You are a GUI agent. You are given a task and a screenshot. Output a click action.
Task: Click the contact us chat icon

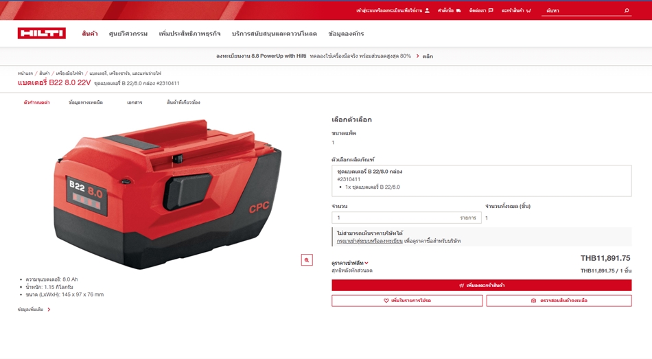[x=491, y=10]
